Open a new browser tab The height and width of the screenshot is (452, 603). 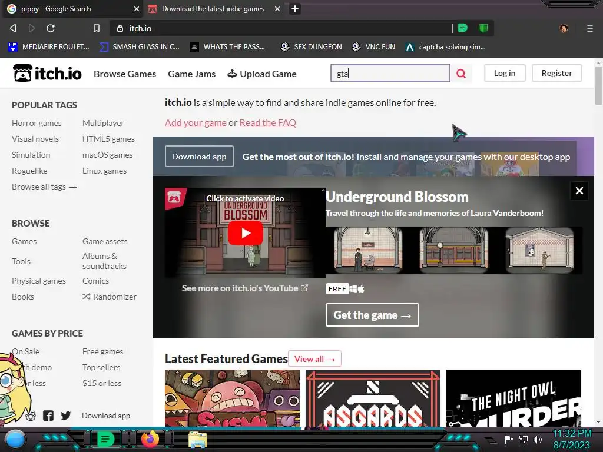294,9
